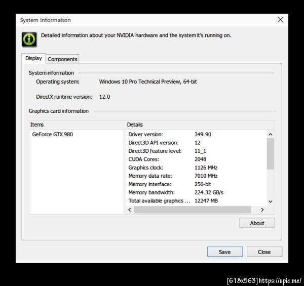Click the Operating system label
This screenshot has width=304, height=286.
[58, 81]
